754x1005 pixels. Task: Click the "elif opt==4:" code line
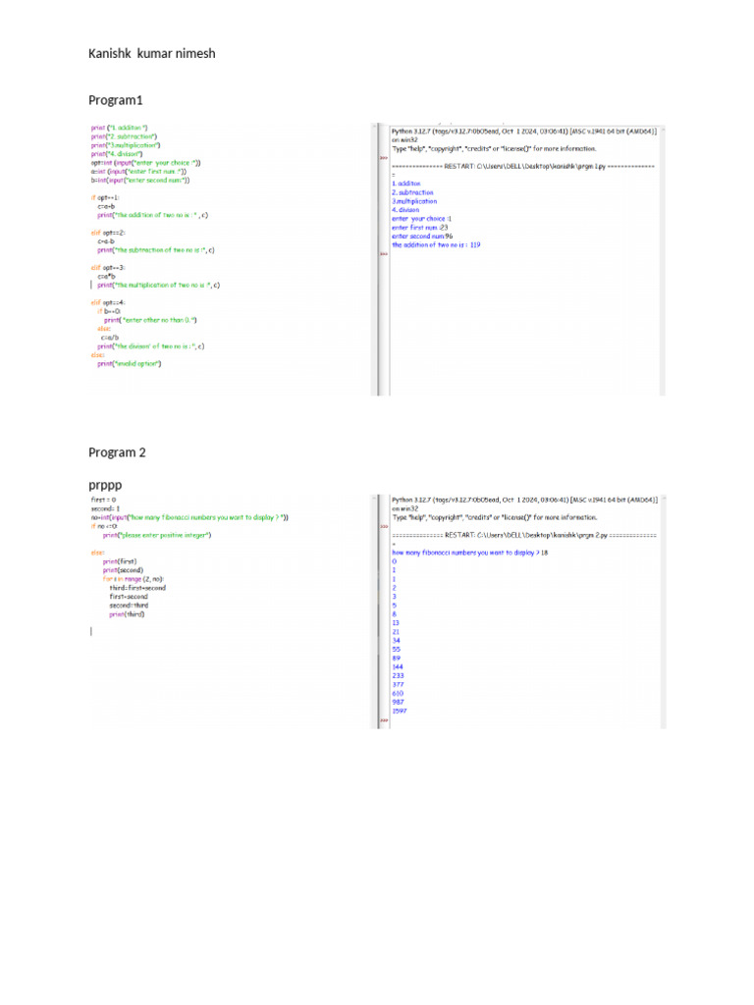click(x=108, y=302)
